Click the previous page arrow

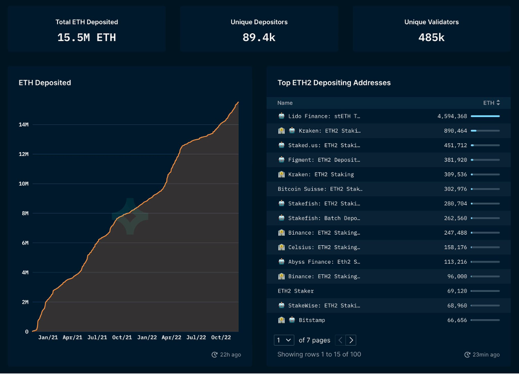340,340
